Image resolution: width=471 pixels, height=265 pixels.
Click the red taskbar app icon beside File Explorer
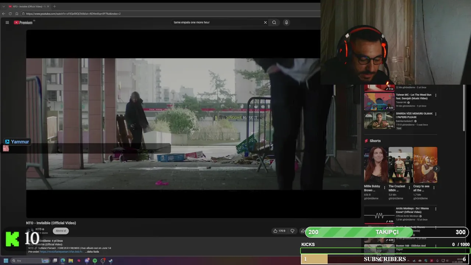79,261
